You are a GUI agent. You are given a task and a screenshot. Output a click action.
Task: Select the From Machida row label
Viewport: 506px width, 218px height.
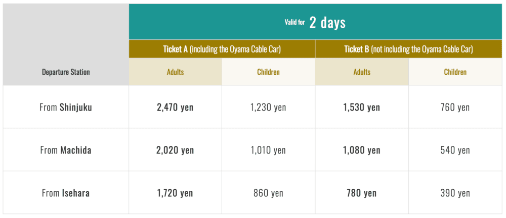(x=66, y=150)
